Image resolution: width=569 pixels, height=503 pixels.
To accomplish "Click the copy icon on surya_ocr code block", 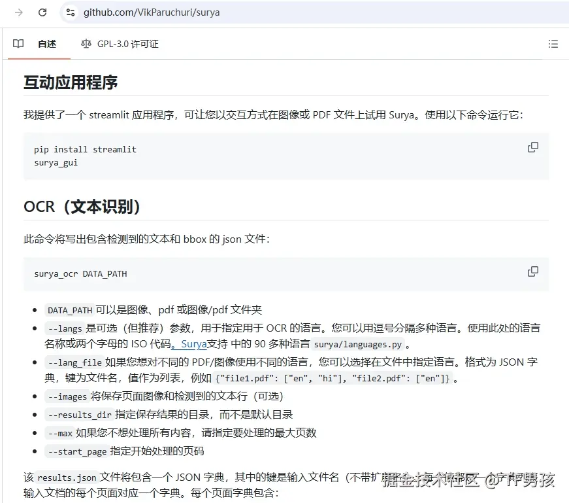I will coord(533,271).
